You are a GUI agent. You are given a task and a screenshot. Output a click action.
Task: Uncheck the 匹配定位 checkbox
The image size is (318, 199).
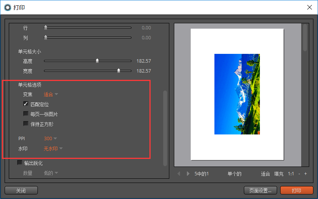coord(26,104)
